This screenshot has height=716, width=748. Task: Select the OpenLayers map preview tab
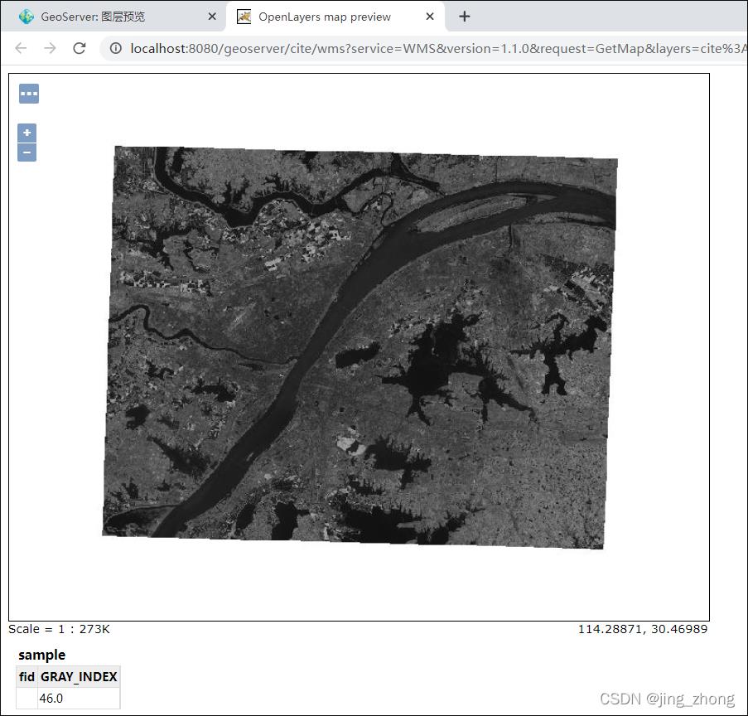coord(335,17)
